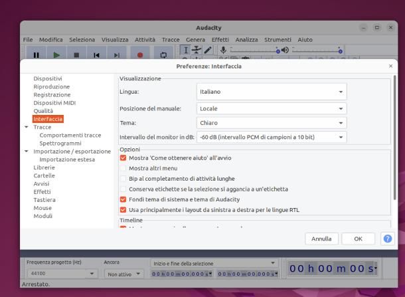This screenshot has height=297, width=405.
Task: Open the Tema dropdown showing Chiaro
Action: pyautogui.click(x=272, y=123)
